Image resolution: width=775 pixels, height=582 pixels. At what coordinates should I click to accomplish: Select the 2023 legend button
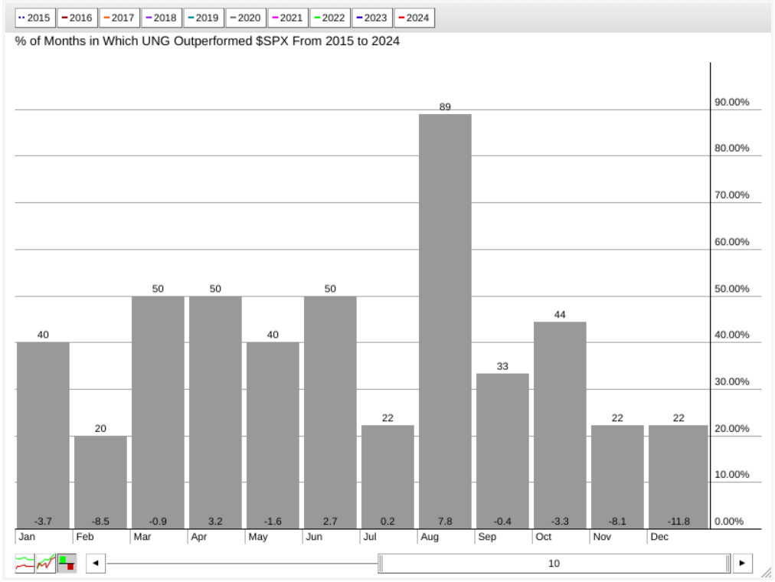[x=371, y=18]
